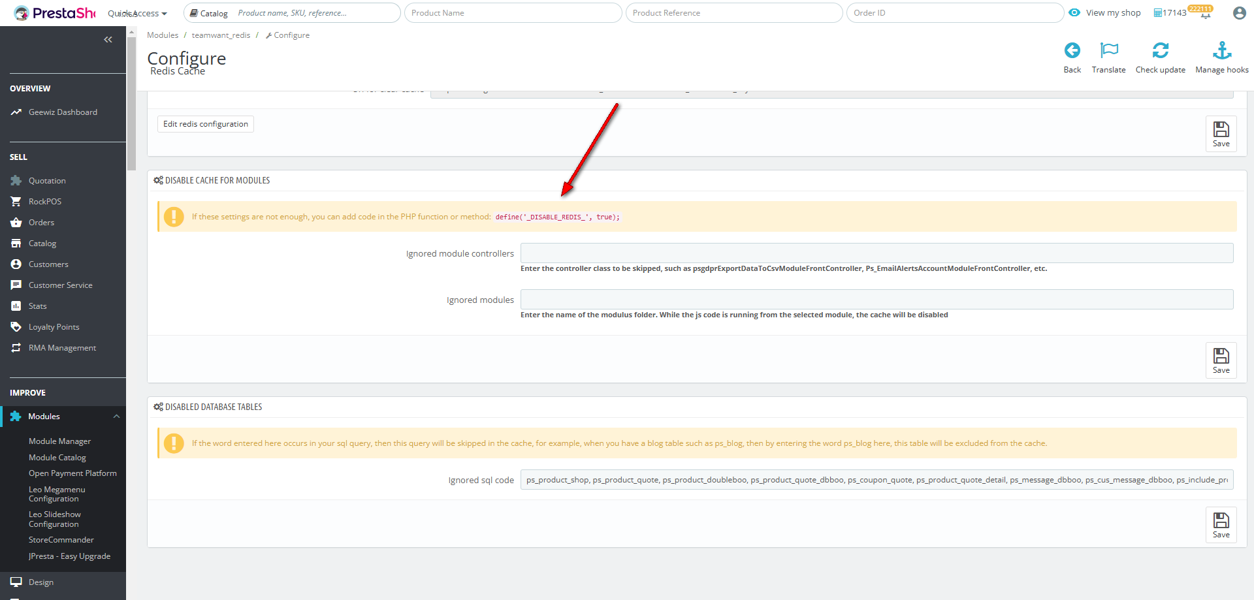This screenshot has height=600, width=1254.
Task: Run Check update refresh icon
Action: point(1161,51)
